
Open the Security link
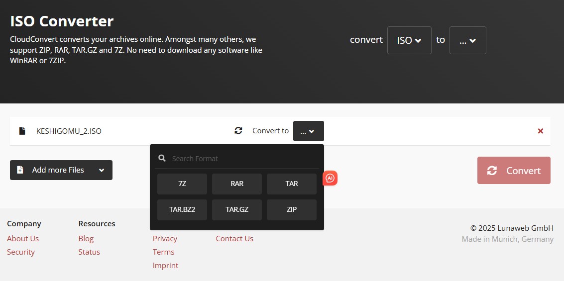[21, 252]
